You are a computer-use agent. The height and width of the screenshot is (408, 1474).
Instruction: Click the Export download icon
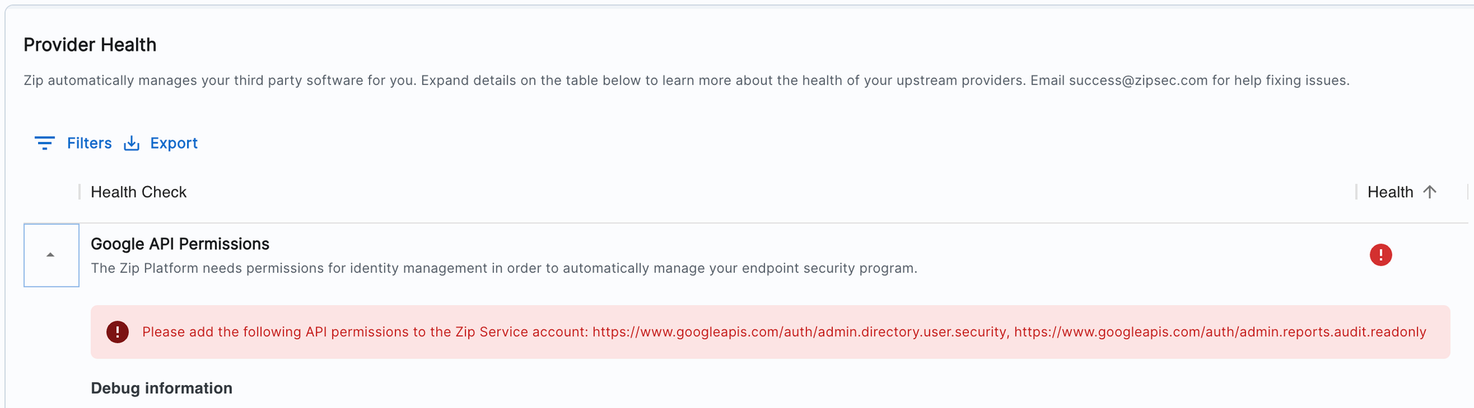pyautogui.click(x=132, y=143)
